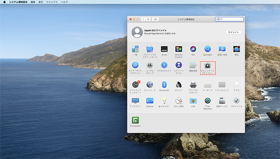Click the show-all grid button

[155, 19]
